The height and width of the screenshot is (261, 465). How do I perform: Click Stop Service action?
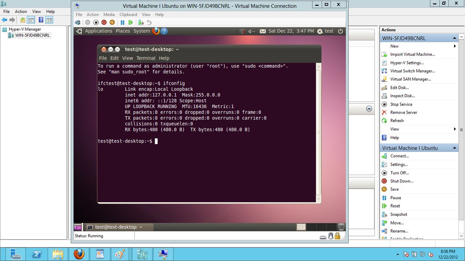tap(401, 104)
